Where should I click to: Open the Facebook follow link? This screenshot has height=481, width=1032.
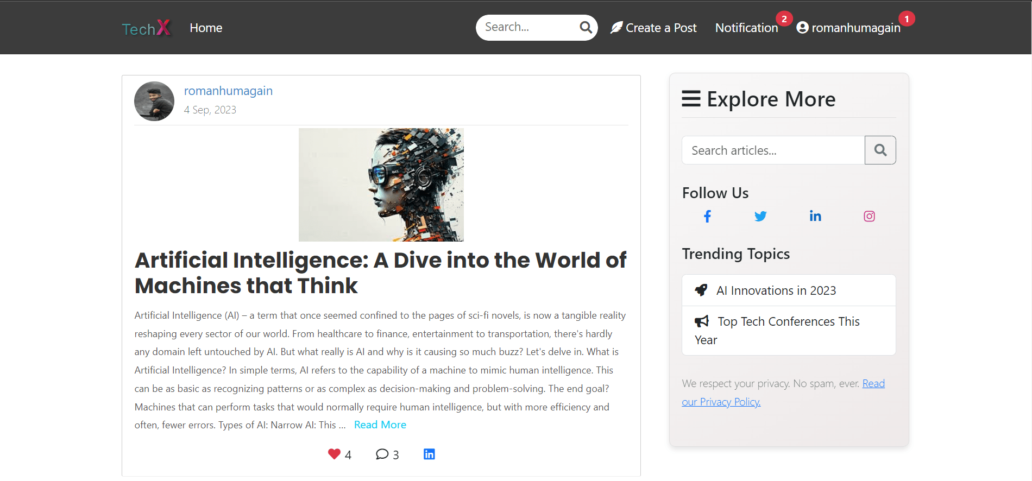(707, 217)
